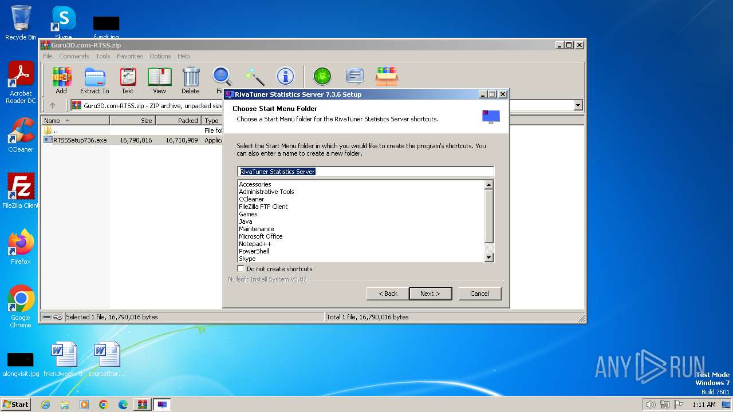The height and width of the screenshot is (412, 733).
Task: Select the Firefox desktop shortcut
Action: pos(21,247)
